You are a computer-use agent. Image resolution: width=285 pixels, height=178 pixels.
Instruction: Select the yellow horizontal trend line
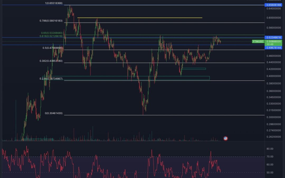(140, 18)
